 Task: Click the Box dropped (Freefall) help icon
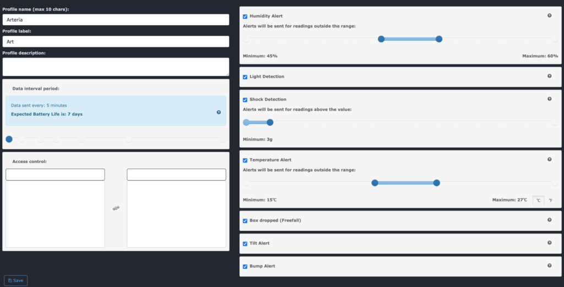tap(549, 220)
